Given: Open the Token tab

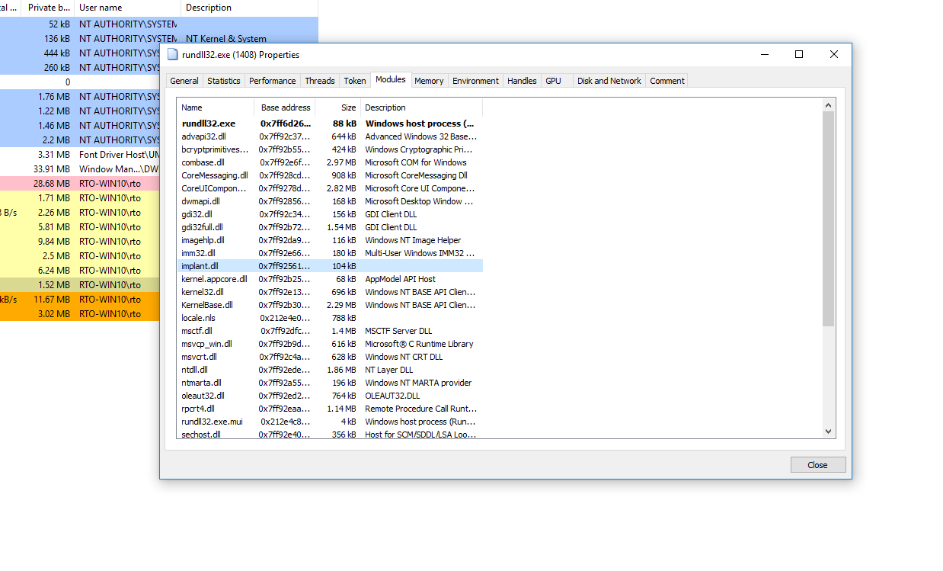Looking at the screenshot, I should 355,81.
